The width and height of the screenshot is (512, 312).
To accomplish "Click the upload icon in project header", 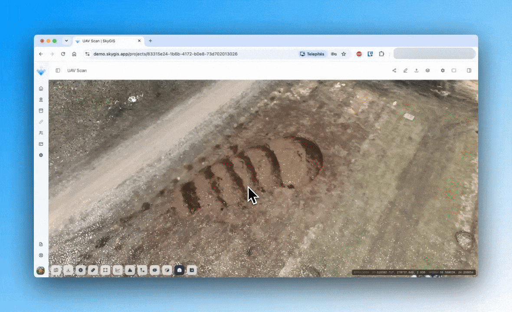I will 417,71.
